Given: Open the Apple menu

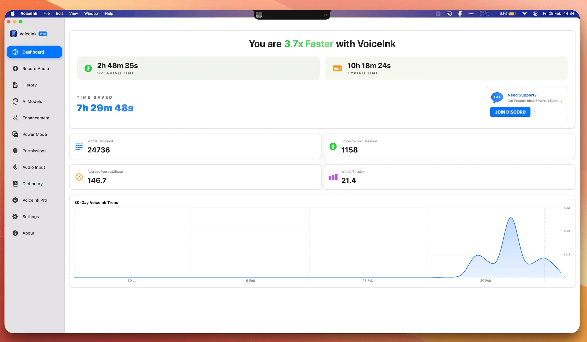Looking at the screenshot, I should click(x=12, y=13).
